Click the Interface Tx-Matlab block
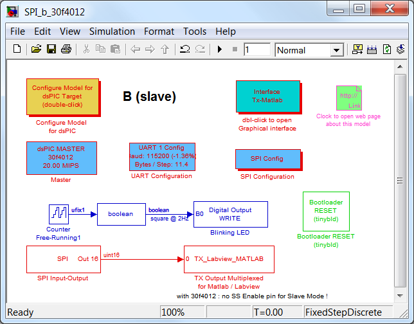Viewport: 414px width, 324px height. click(x=267, y=96)
